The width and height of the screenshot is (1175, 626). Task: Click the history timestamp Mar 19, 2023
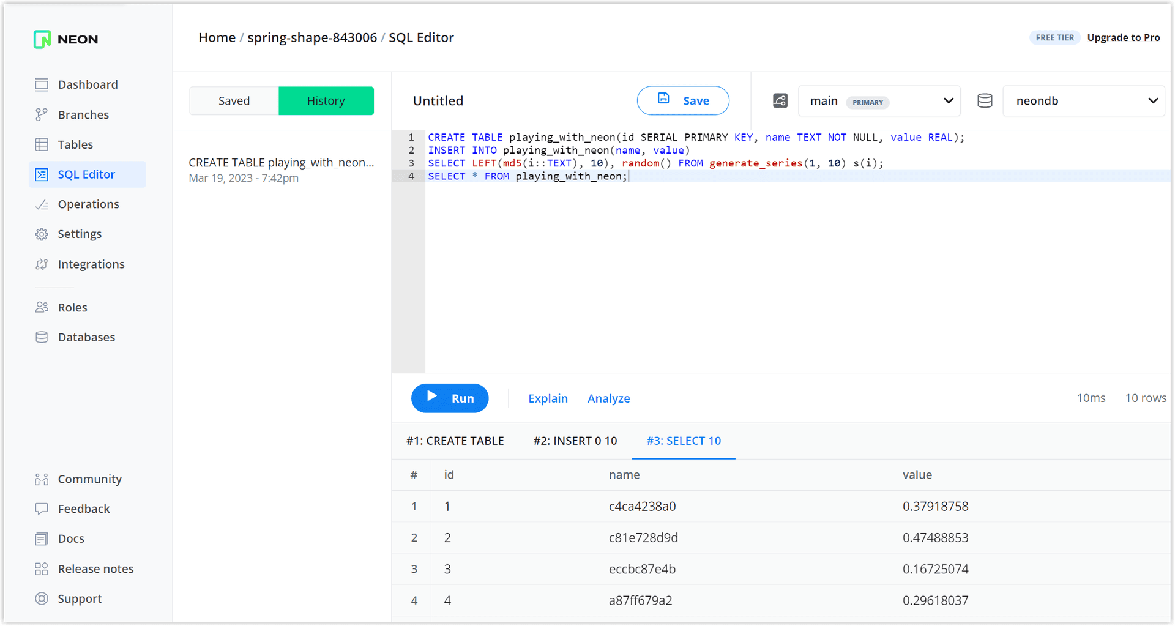point(244,178)
